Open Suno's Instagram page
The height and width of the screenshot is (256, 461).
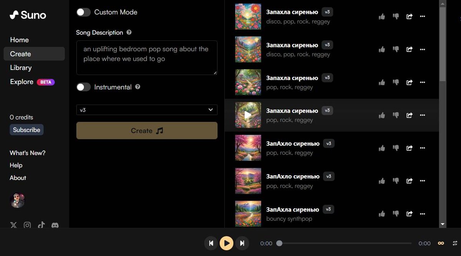[x=27, y=225]
